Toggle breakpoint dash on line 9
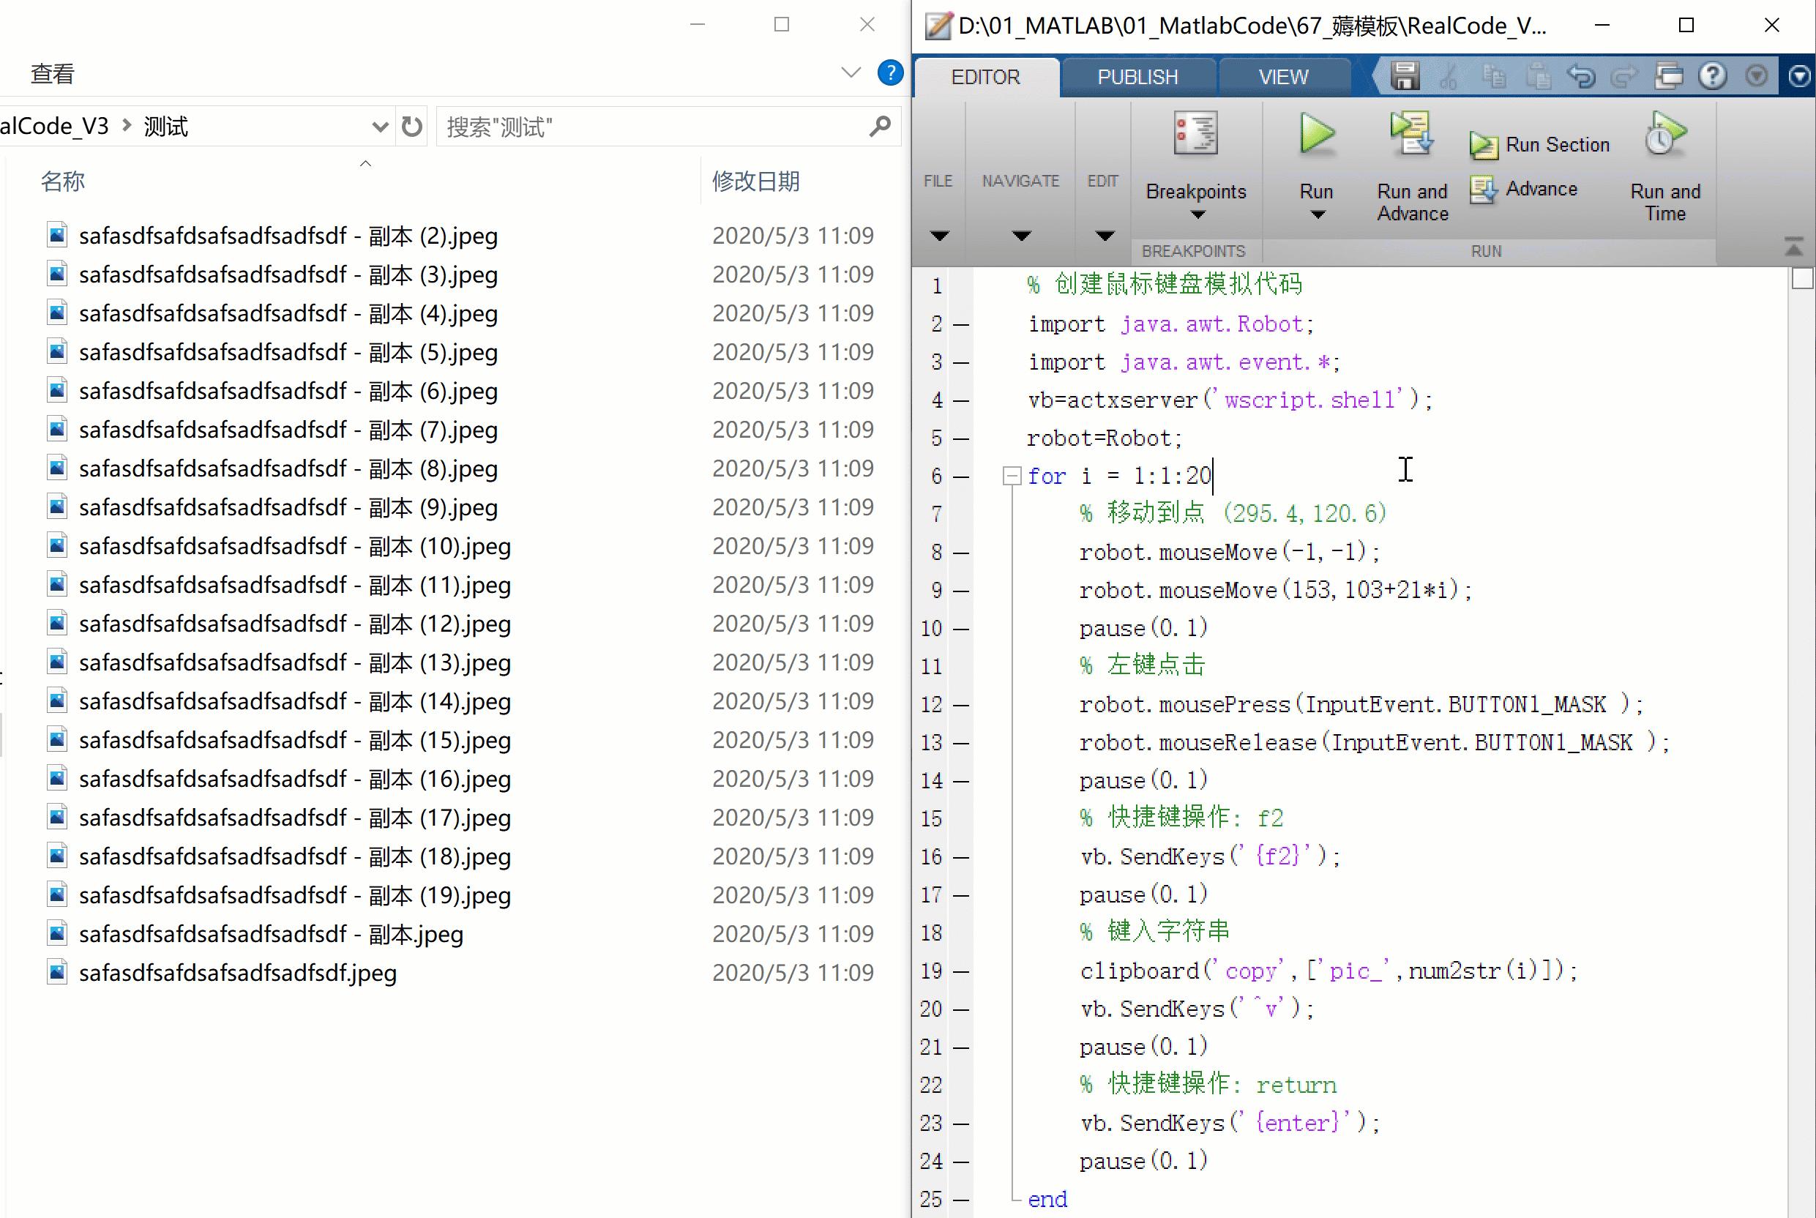This screenshot has width=1816, height=1218. [962, 591]
